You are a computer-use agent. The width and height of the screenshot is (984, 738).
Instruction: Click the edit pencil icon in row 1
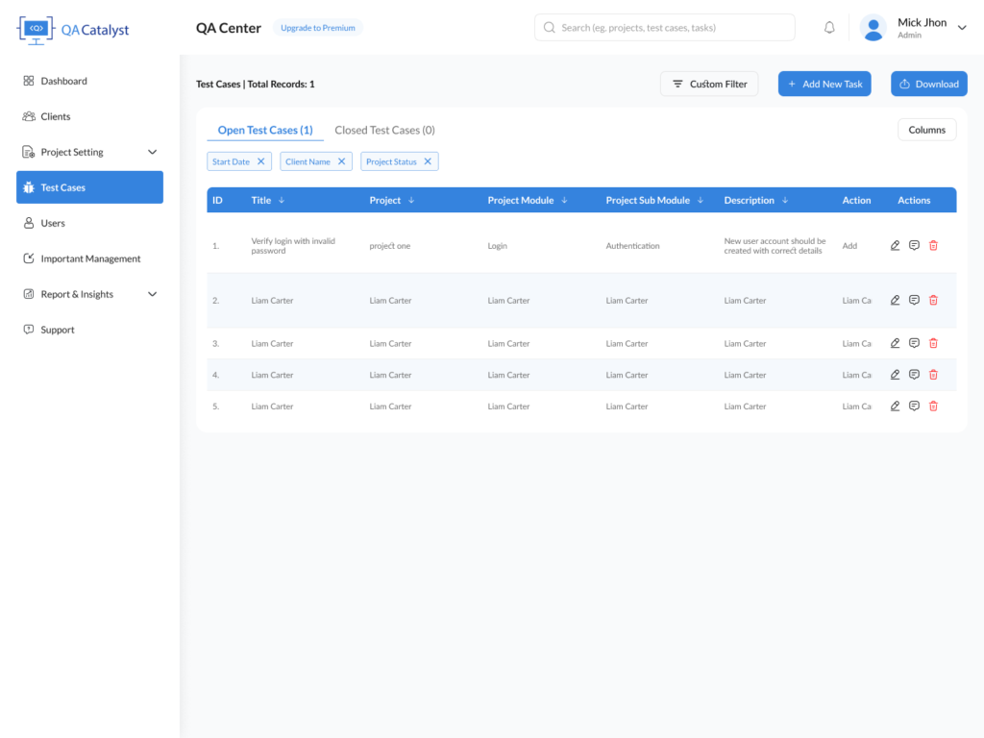[895, 246]
